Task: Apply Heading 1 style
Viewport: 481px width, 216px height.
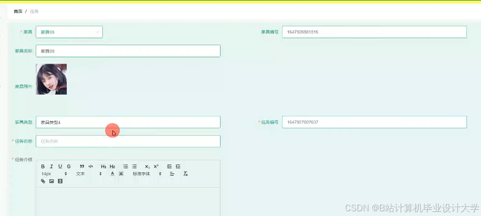Action: [x=103, y=166]
